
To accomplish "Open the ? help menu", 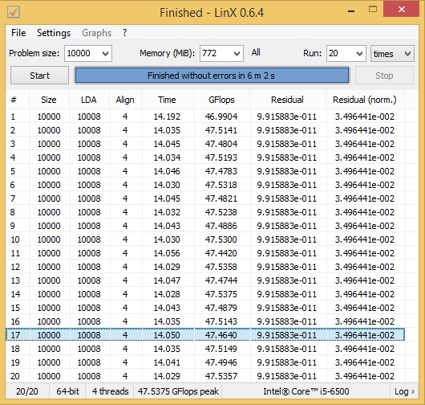I will (x=124, y=33).
